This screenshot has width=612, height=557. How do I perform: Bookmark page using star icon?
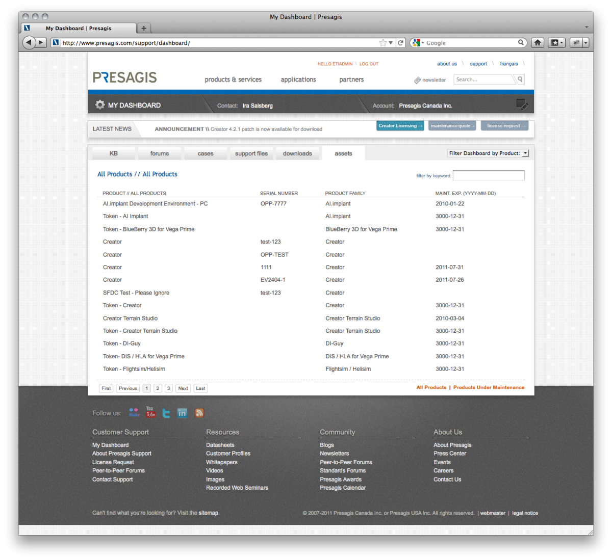coord(383,43)
